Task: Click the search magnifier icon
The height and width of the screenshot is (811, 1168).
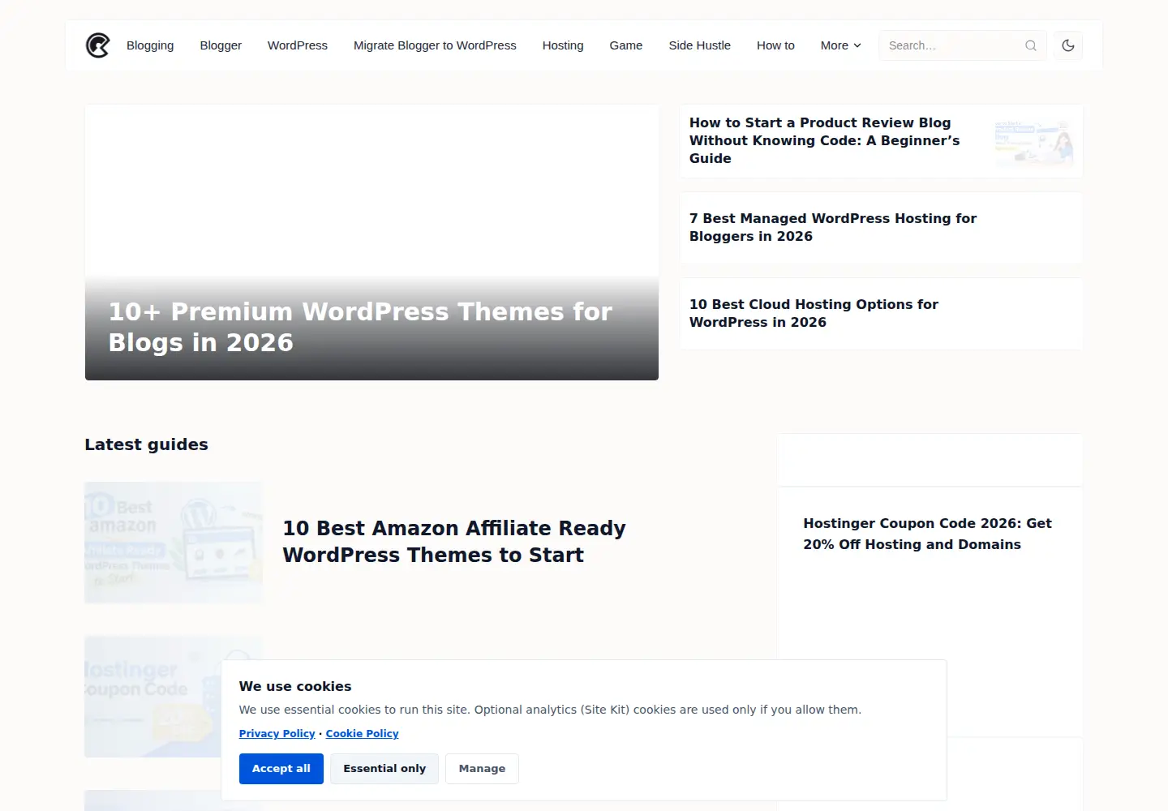Action: 1031,45
